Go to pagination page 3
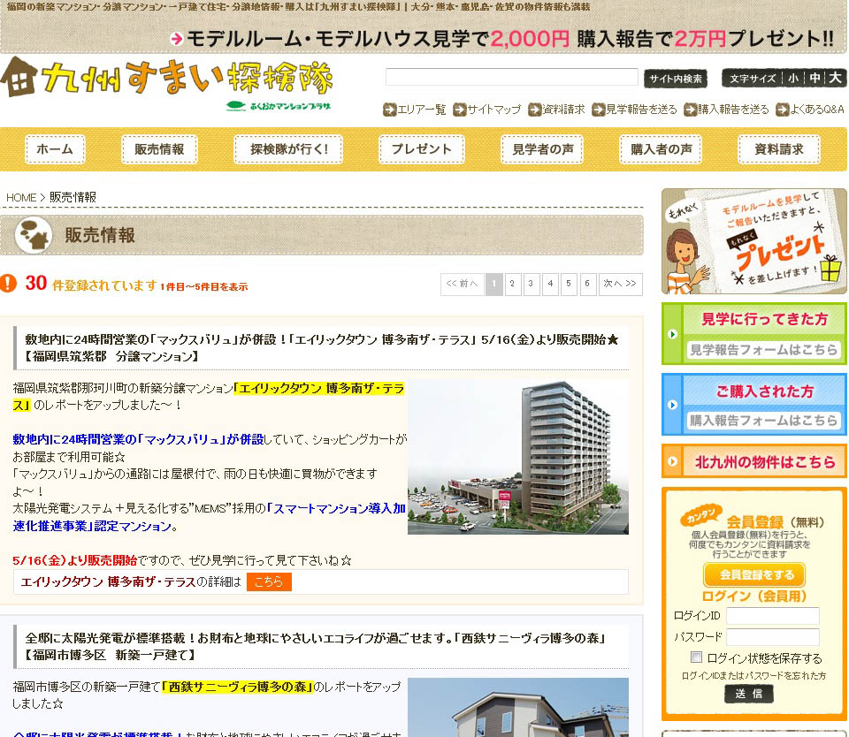 click(x=532, y=284)
